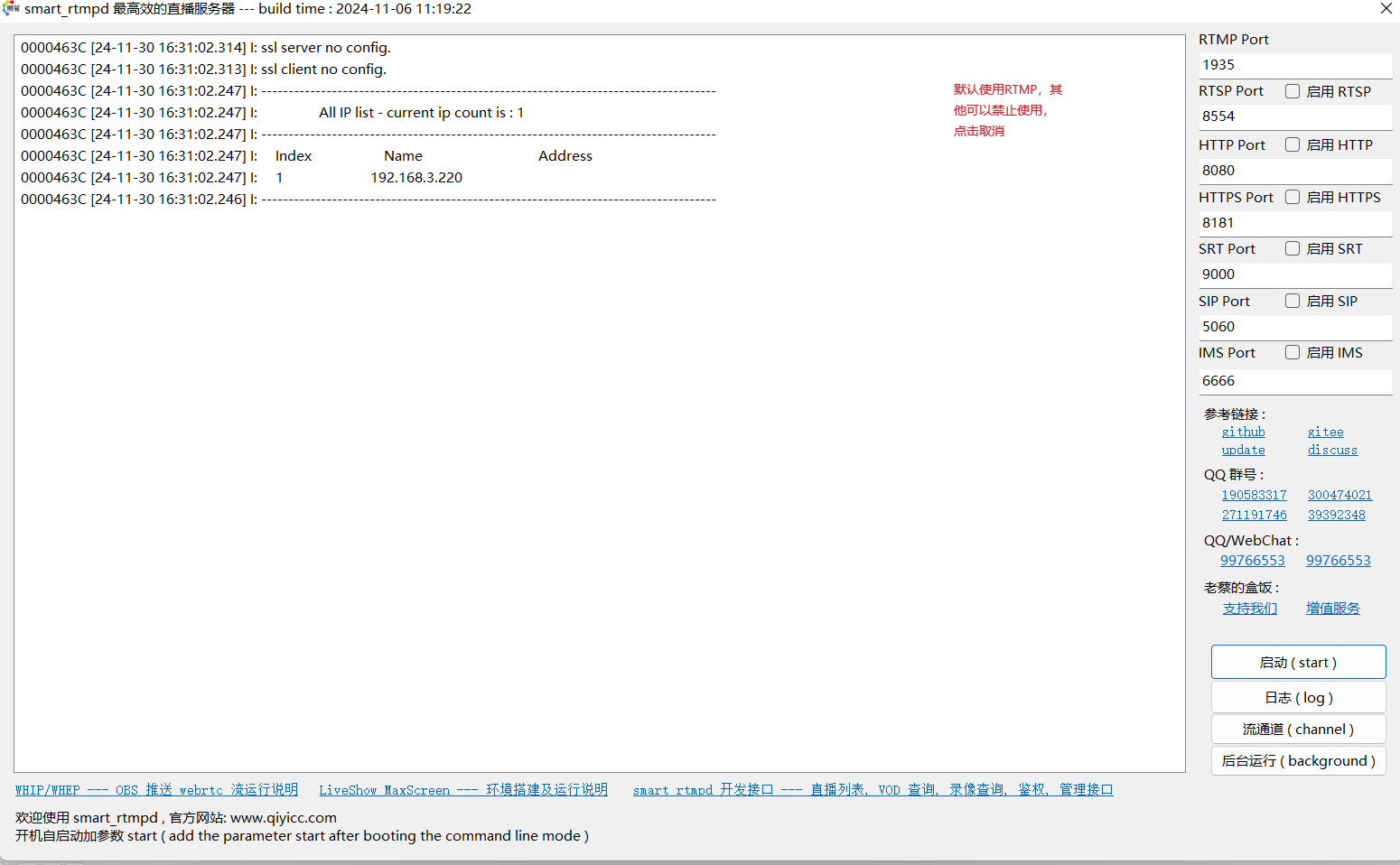Screen dimensions: 1400x865
Task: Click the second 99766553 QQ/WebChat link
Action: pos(1338,561)
